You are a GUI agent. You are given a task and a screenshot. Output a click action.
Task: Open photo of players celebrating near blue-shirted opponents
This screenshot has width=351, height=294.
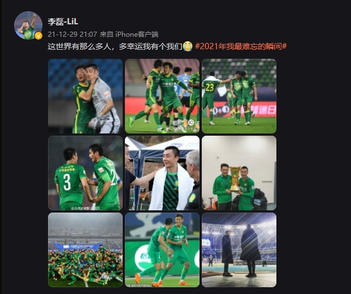(x=162, y=96)
